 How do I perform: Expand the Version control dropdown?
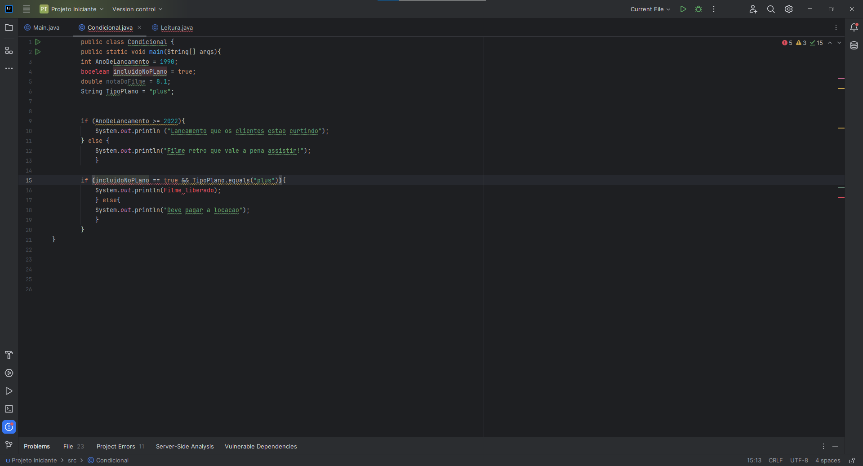coord(137,9)
